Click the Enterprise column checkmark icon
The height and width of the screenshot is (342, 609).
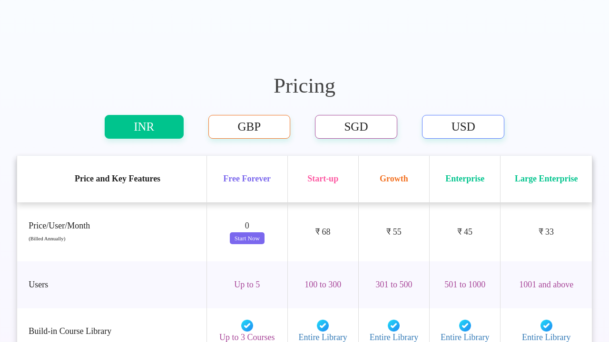coord(465,325)
